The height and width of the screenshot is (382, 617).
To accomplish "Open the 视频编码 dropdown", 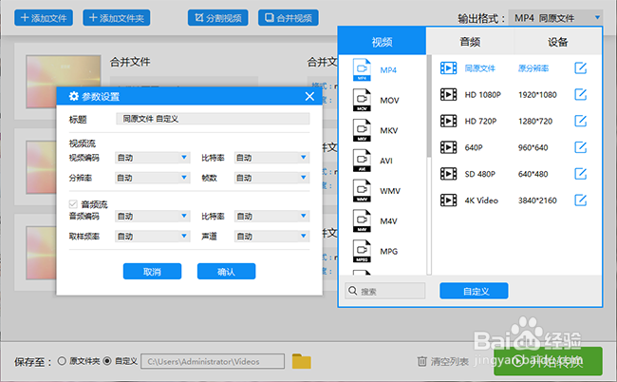I will coord(153,158).
